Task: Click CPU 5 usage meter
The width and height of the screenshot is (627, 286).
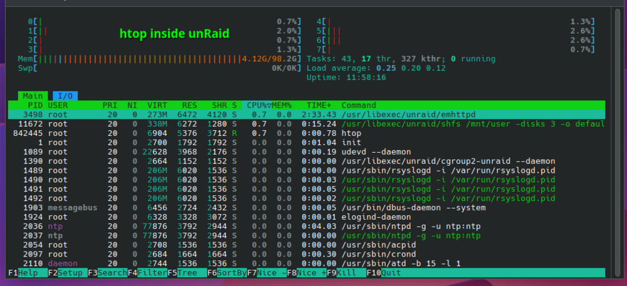Action: [456, 31]
